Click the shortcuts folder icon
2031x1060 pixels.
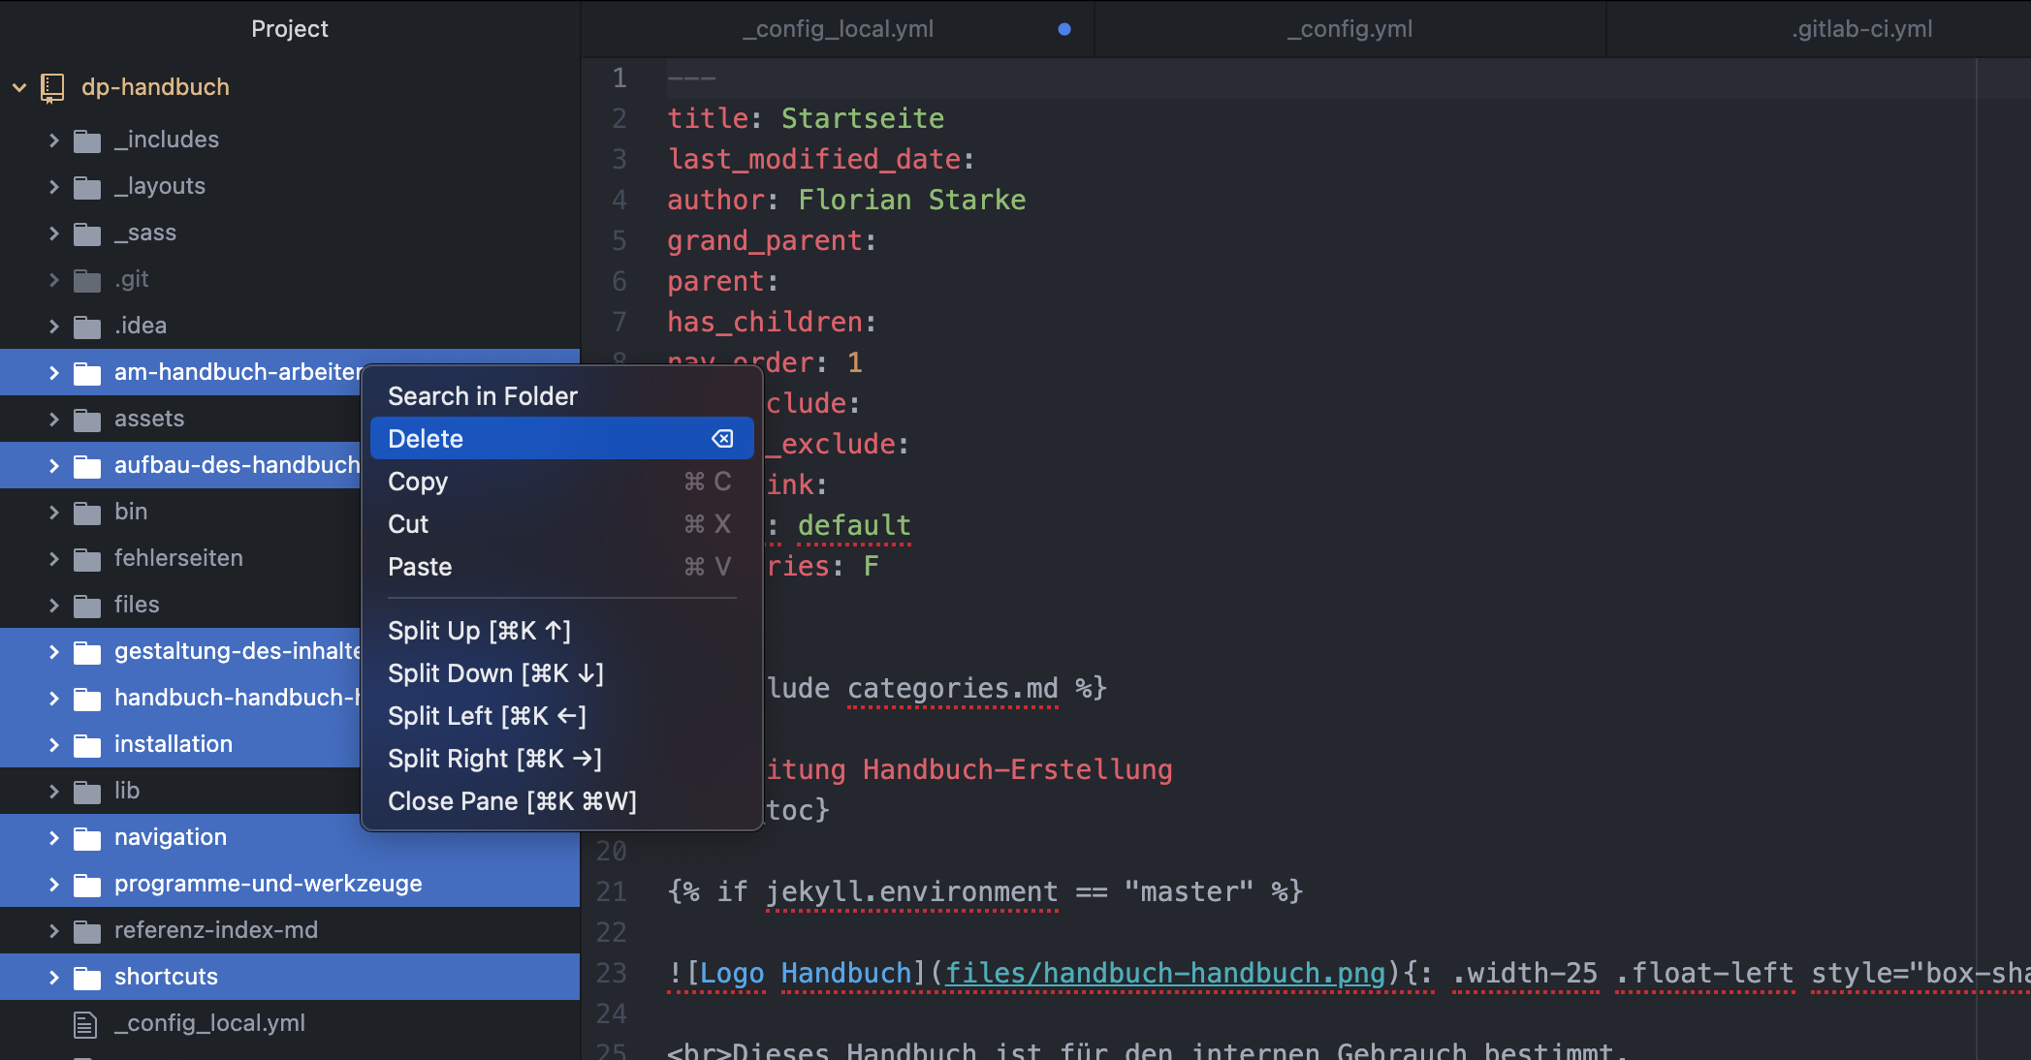coord(87,978)
